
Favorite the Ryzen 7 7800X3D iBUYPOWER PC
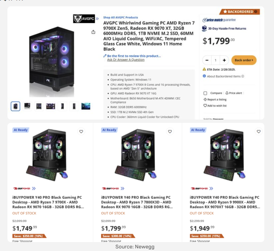coord(170,131)
